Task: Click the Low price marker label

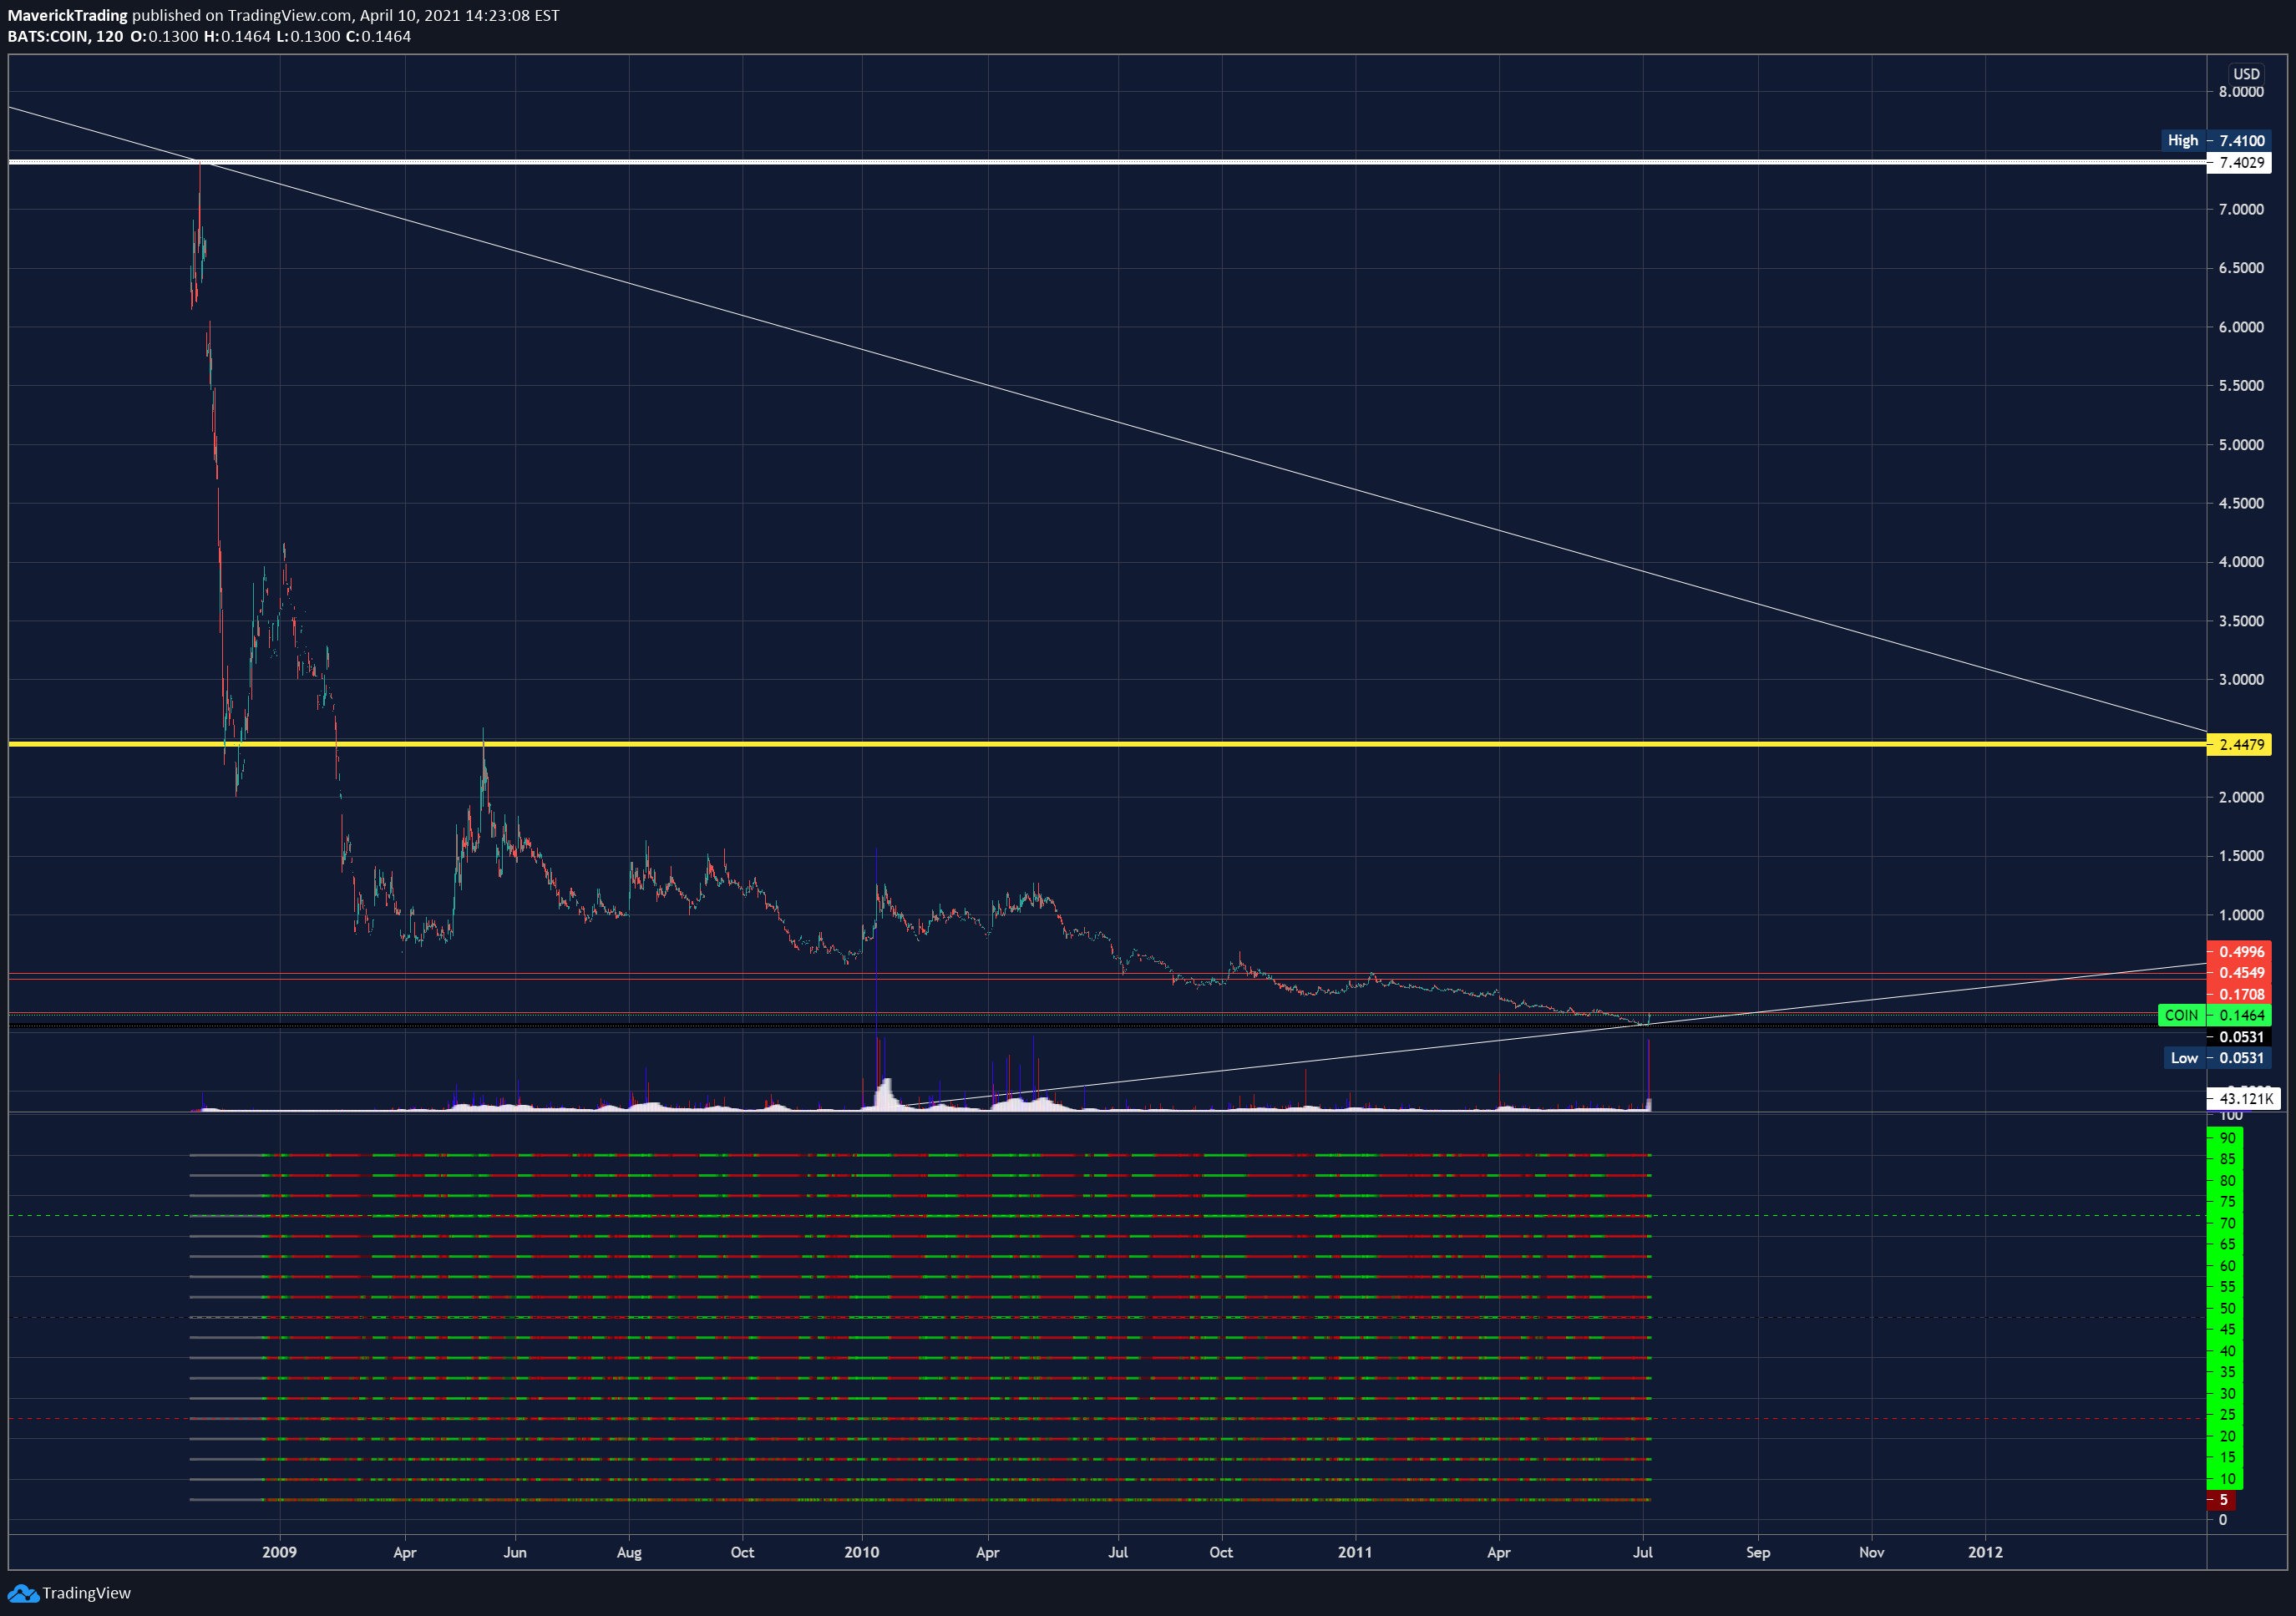Action: click(x=2184, y=1058)
